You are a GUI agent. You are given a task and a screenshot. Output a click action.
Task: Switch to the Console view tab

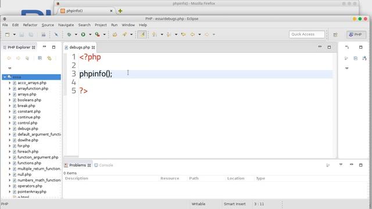103,165
